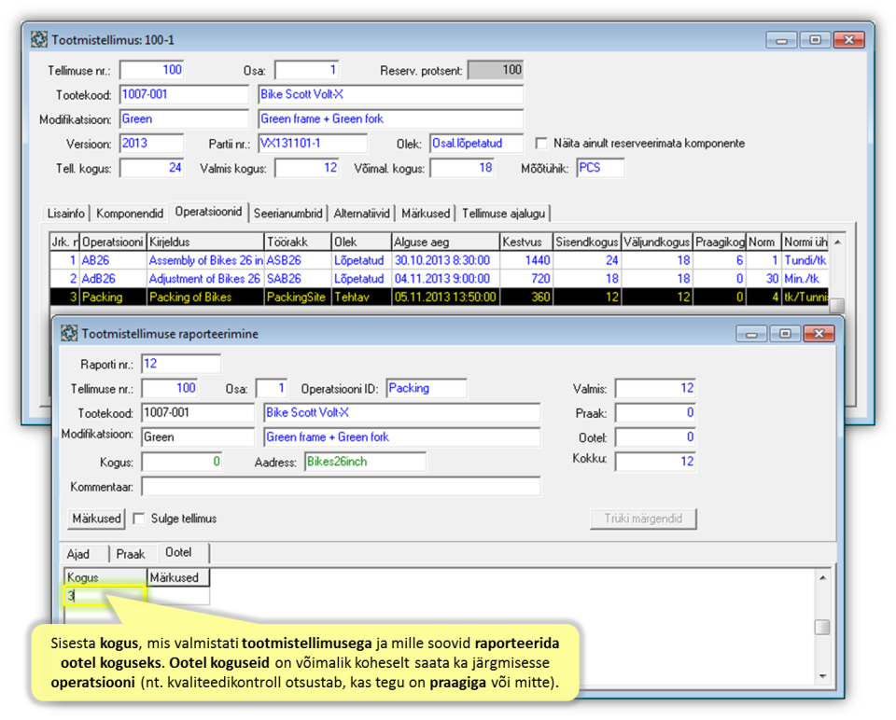Select the Packing operation row
Viewport: 896px width, 720px height.
pos(439,297)
